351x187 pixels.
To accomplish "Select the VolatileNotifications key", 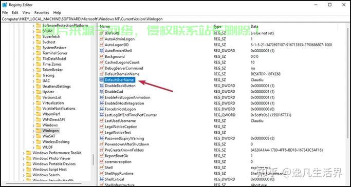I will coord(59,109).
